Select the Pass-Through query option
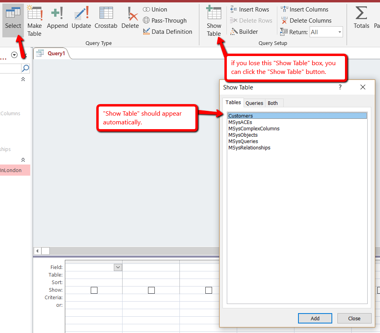Viewport: 380px width, 333px height. 165,21
